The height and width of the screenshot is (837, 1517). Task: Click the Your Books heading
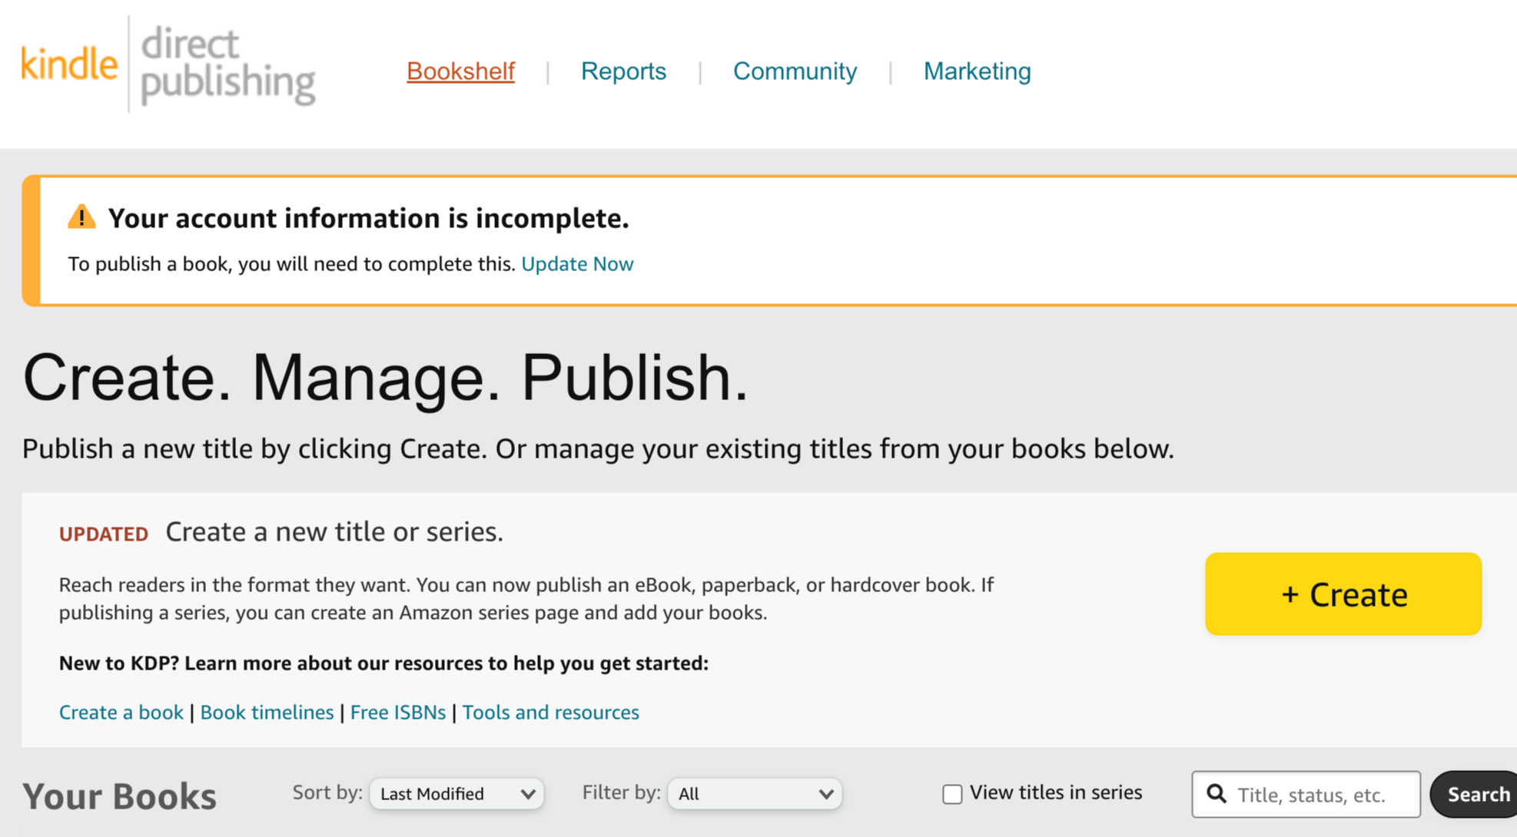pos(119,796)
